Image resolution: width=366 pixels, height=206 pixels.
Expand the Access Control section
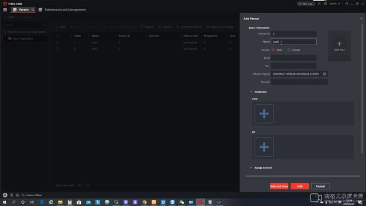click(x=251, y=168)
